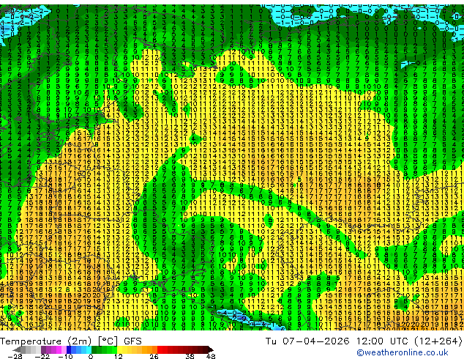464x359 pixels.
Task: Click the '12' label under the color scale
Action: (118, 356)
